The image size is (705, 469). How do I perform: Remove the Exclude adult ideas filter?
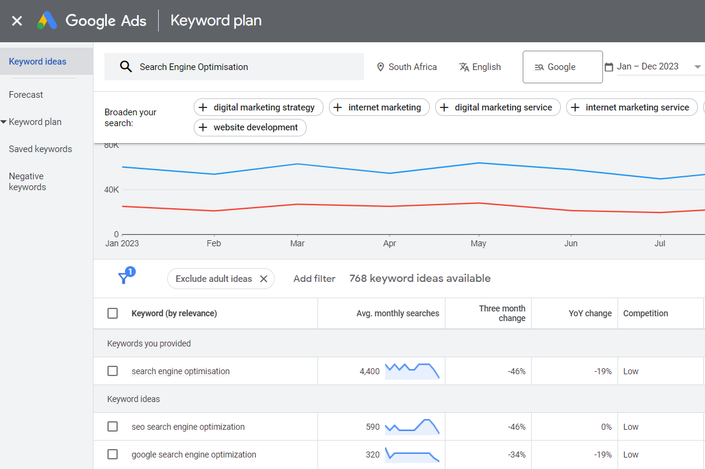pyautogui.click(x=263, y=279)
